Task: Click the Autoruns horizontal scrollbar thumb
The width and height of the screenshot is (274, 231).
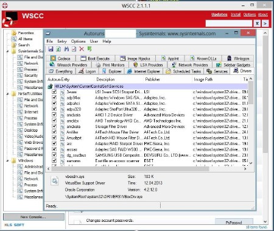Action: point(130,169)
